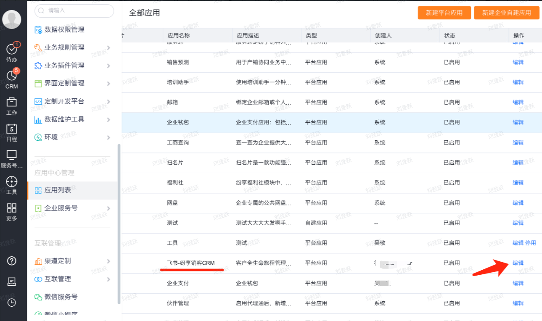Click 自建应用 type cell
The image size is (542, 321).
coord(316,223)
